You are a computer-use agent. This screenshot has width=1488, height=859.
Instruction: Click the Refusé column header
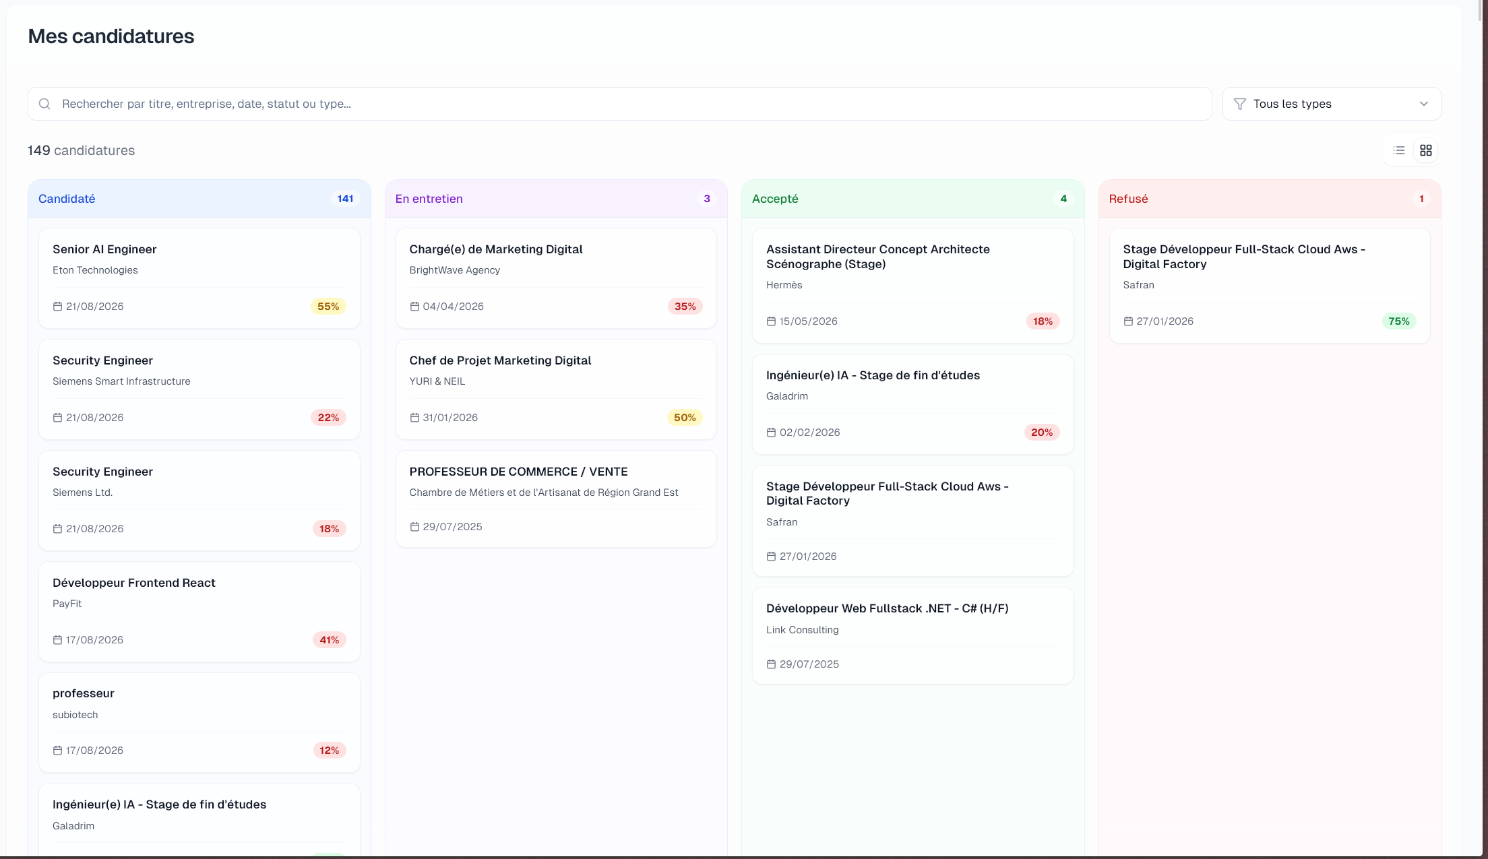(1270, 199)
